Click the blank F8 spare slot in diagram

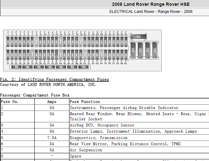pyautogui.click(x=36, y=42)
